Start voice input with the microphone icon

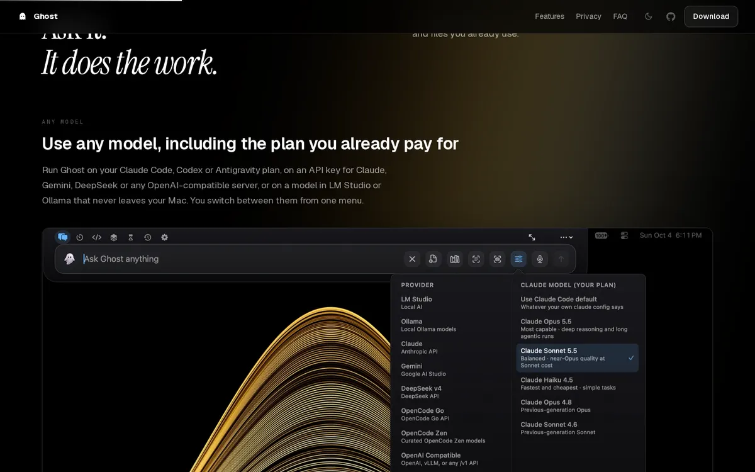(540, 259)
